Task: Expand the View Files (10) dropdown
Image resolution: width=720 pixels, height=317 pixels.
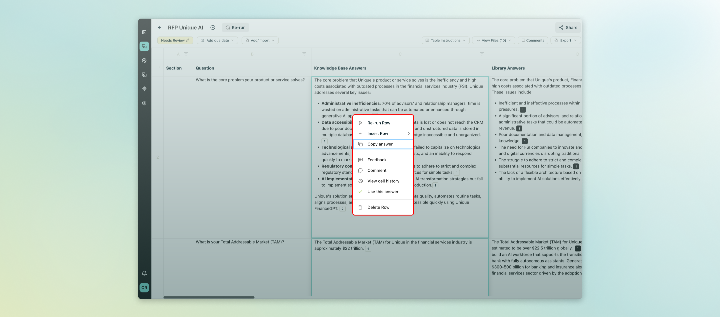Action: tap(494, 41)
